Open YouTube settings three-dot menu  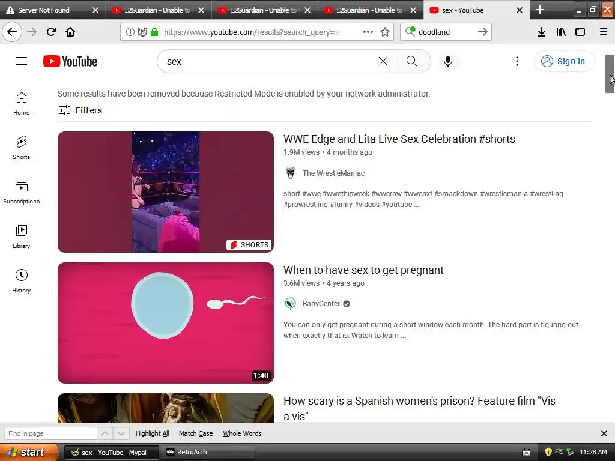(x=517, y=61)
